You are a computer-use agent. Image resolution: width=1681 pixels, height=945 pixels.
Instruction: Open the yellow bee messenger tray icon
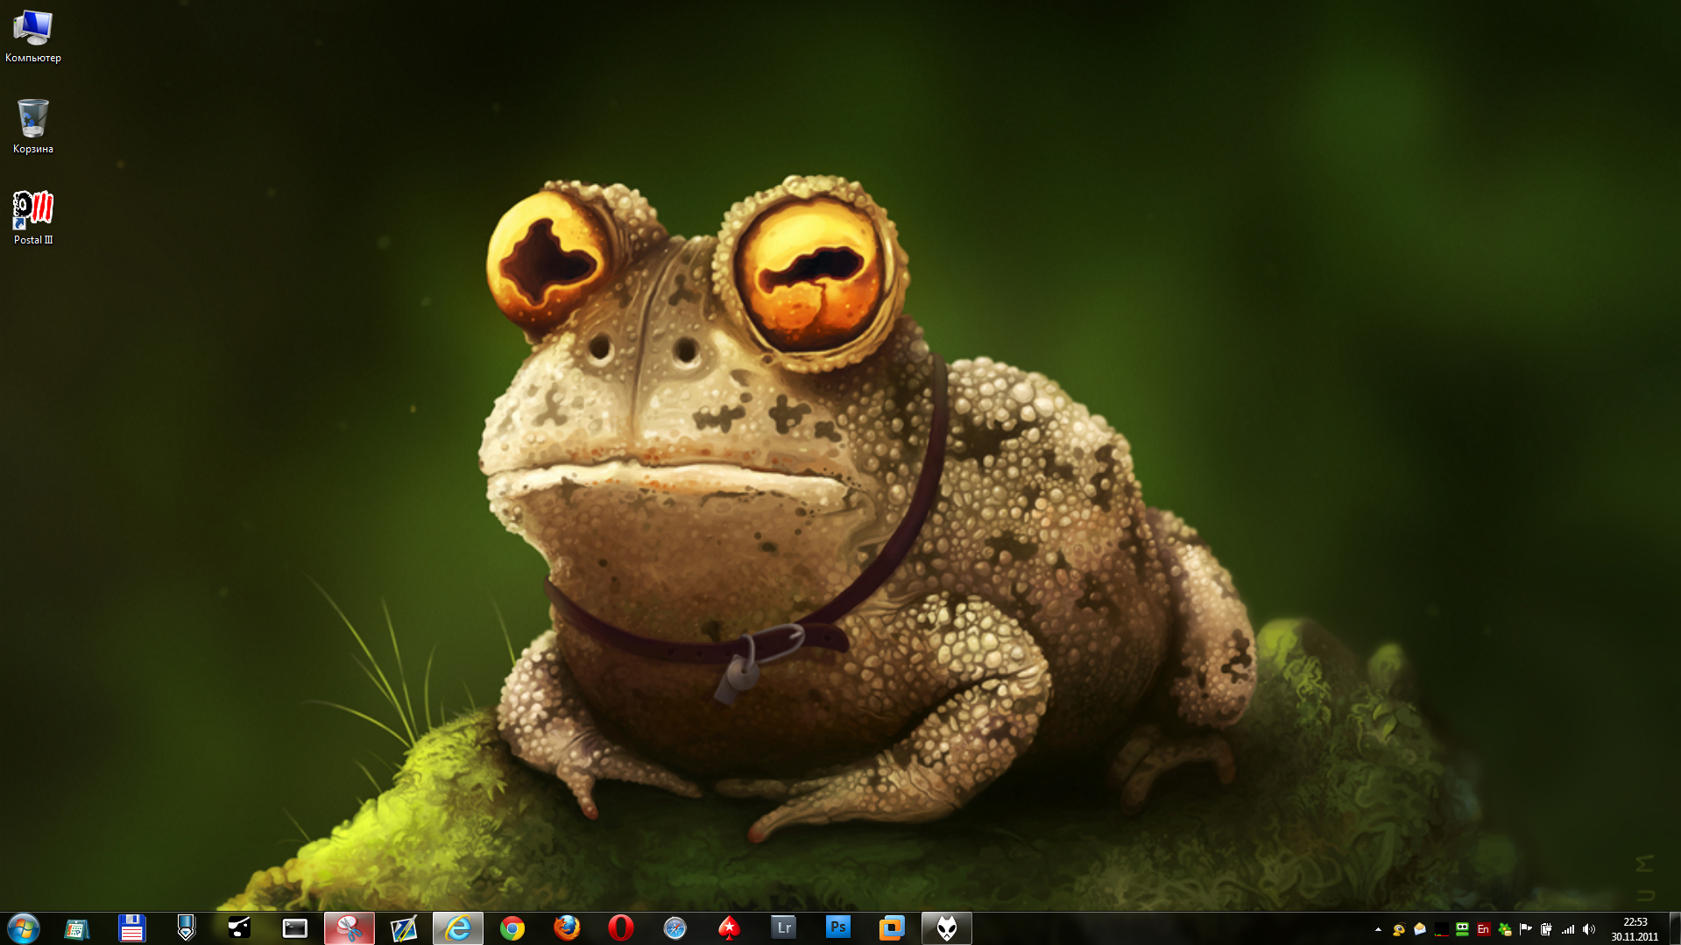tap(1399, 929)
